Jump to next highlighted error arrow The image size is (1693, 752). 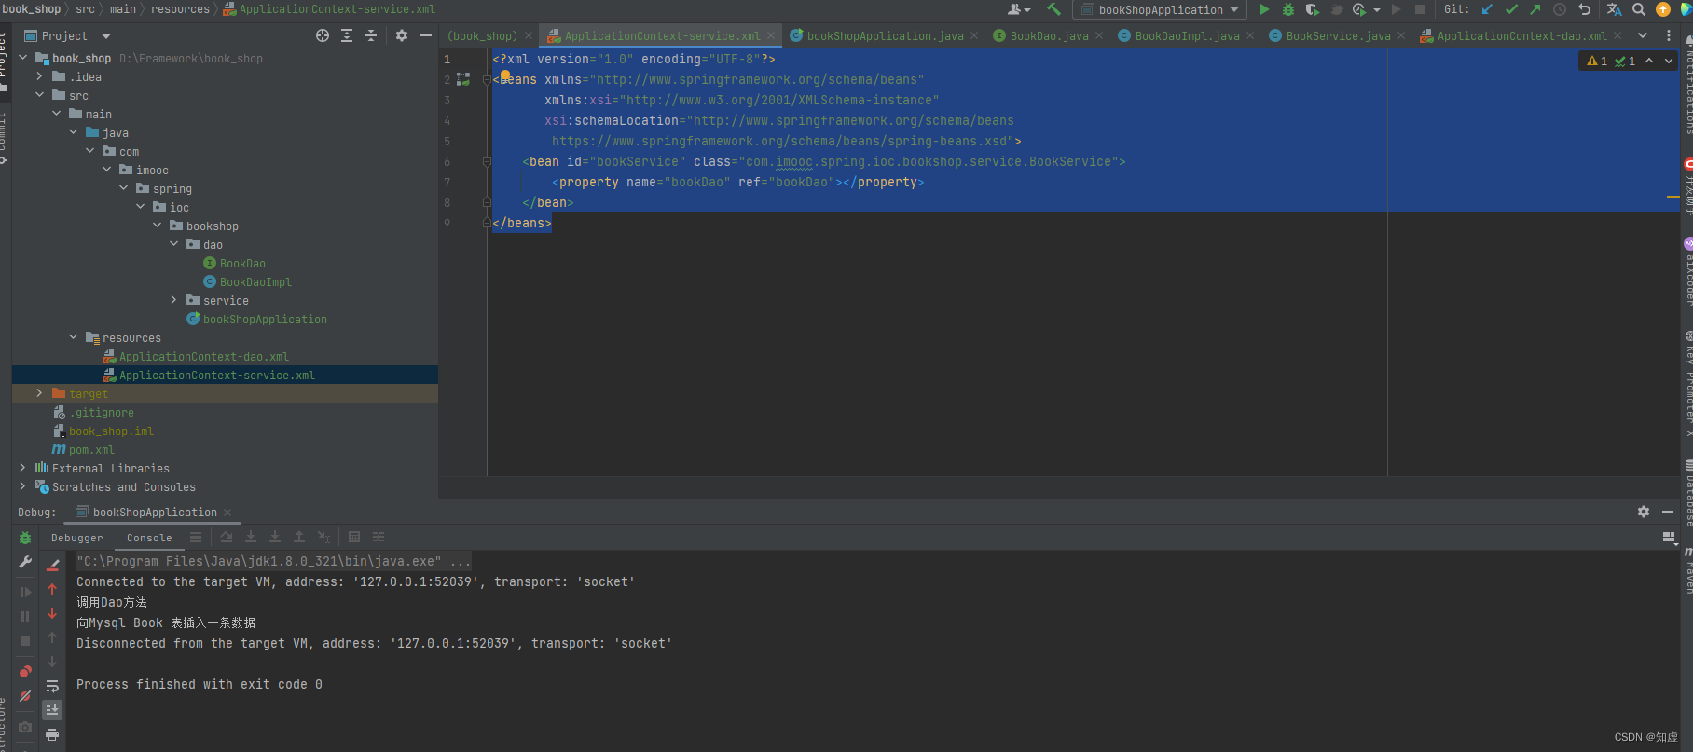(x=1669, y=61)
